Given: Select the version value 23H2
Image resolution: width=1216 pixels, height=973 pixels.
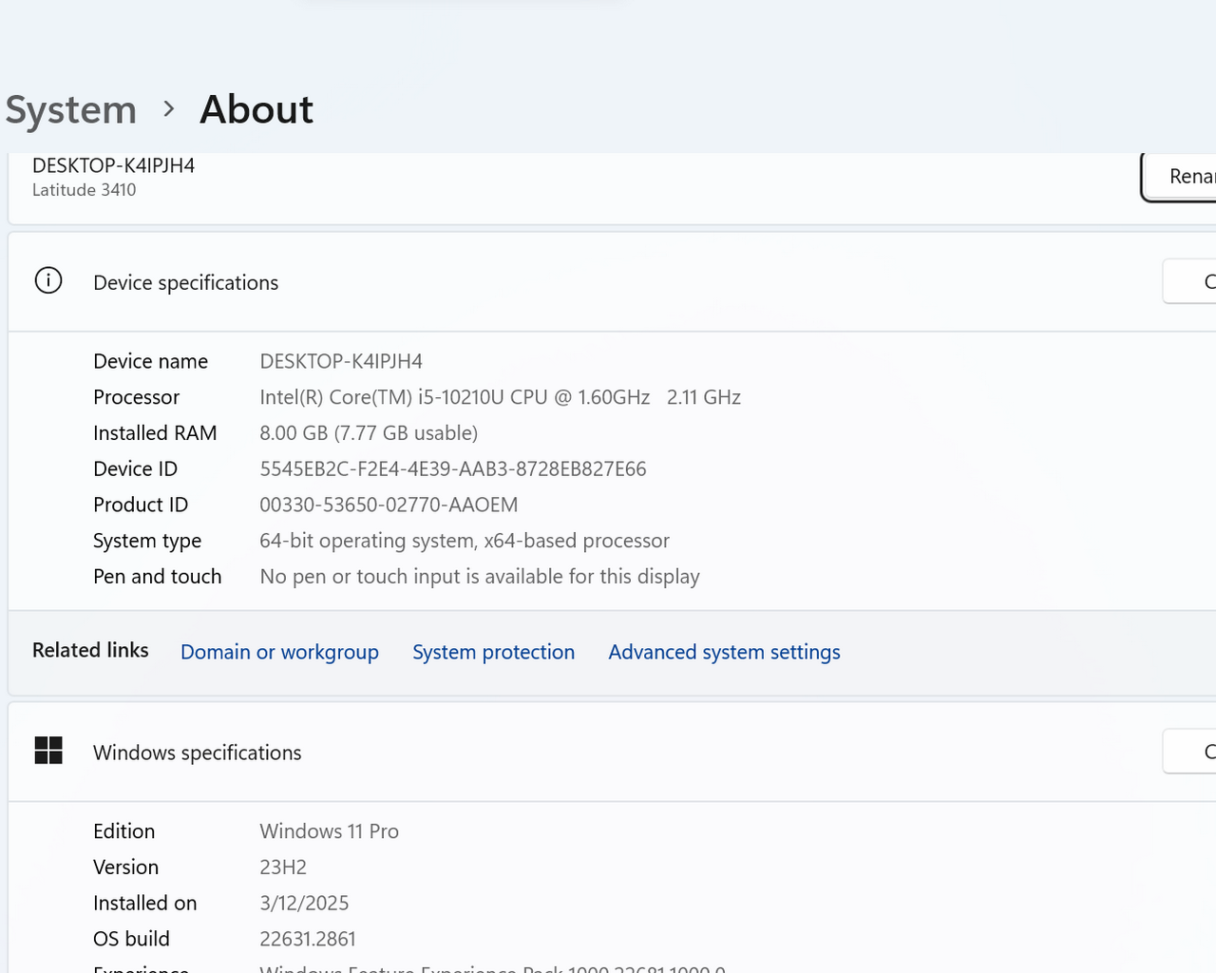Looking at the screenshot, I should (x=283, y=868).
